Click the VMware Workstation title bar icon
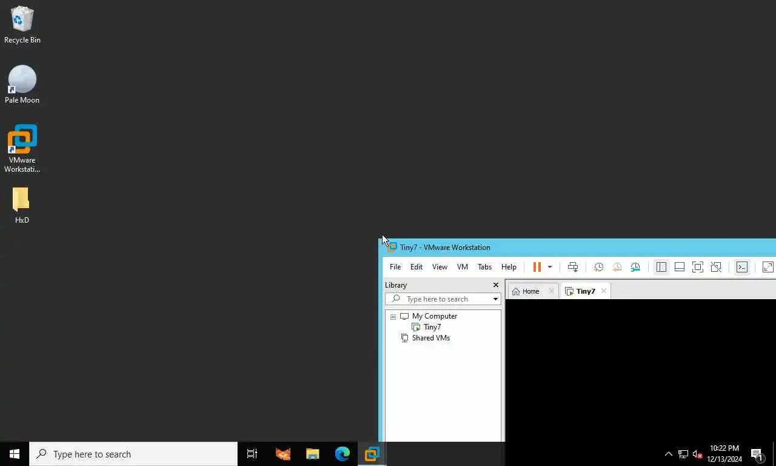The image size is (776, 466). [392, 248]
